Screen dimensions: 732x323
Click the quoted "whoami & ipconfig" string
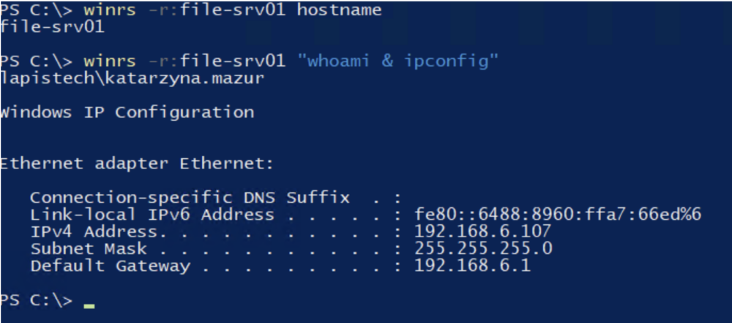398,61
